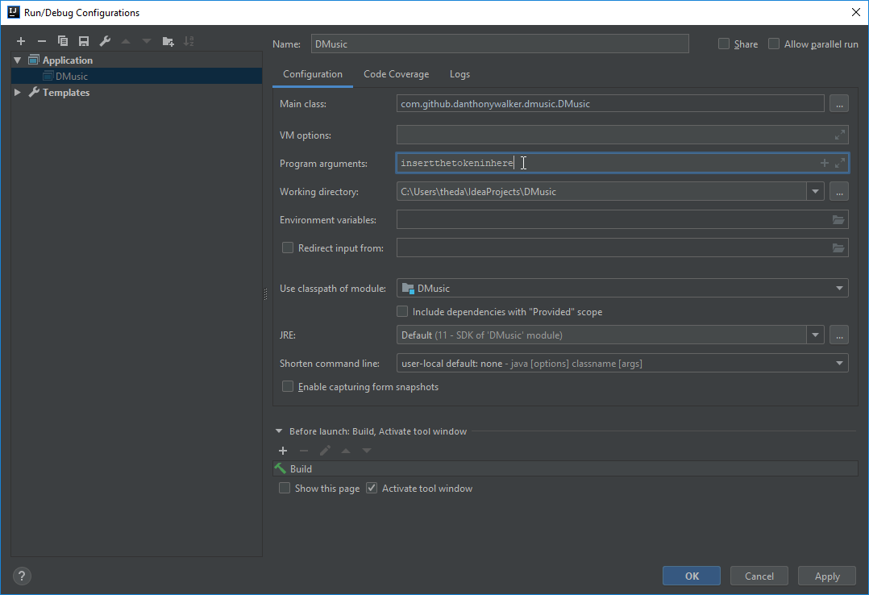869x595 pixels.
Task: Click into the Name field
Action: [500, 44]
